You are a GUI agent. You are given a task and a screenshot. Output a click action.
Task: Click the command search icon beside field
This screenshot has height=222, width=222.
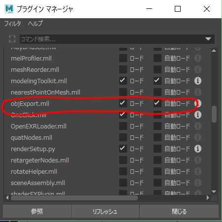tap(12, 39)
